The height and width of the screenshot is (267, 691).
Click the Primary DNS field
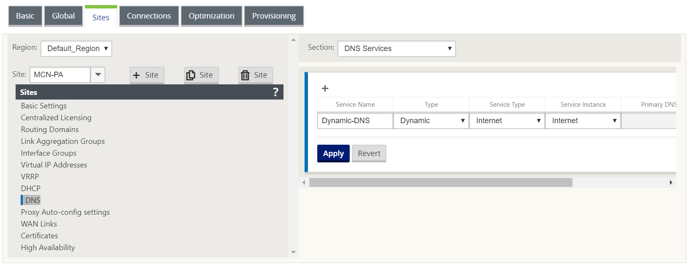[649, 121]
